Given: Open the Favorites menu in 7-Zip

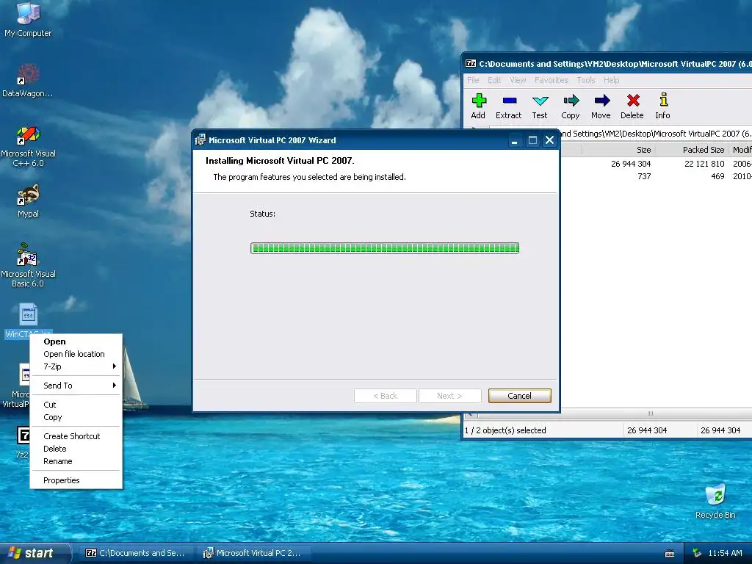Looking at the screenshot, I should [551, 80].
